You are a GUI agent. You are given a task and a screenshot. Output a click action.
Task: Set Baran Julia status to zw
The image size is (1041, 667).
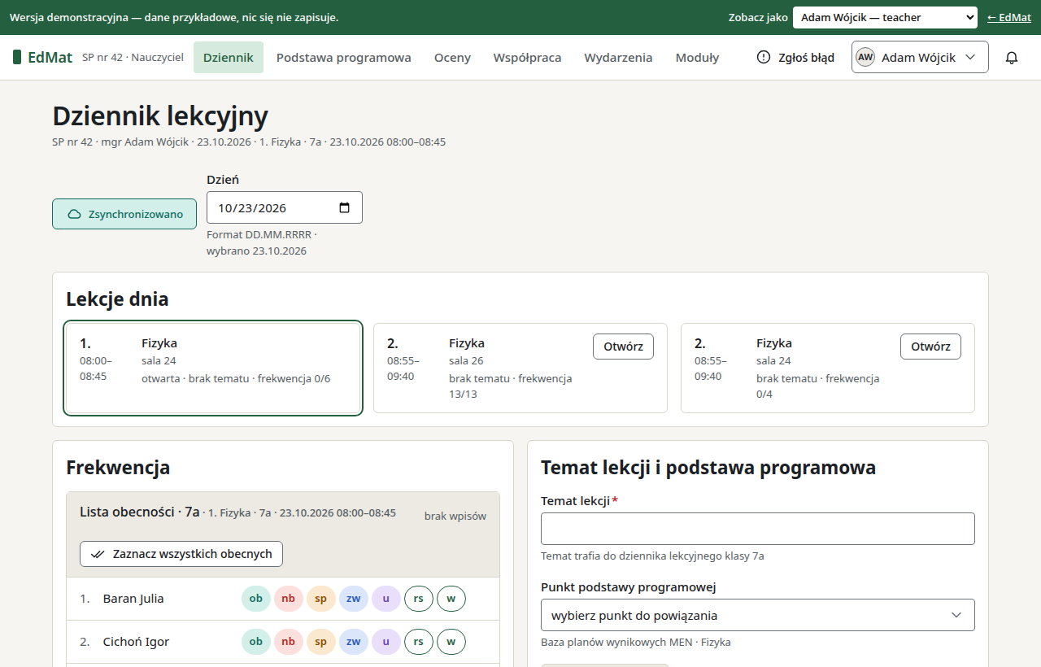click(x=354, y=599)
